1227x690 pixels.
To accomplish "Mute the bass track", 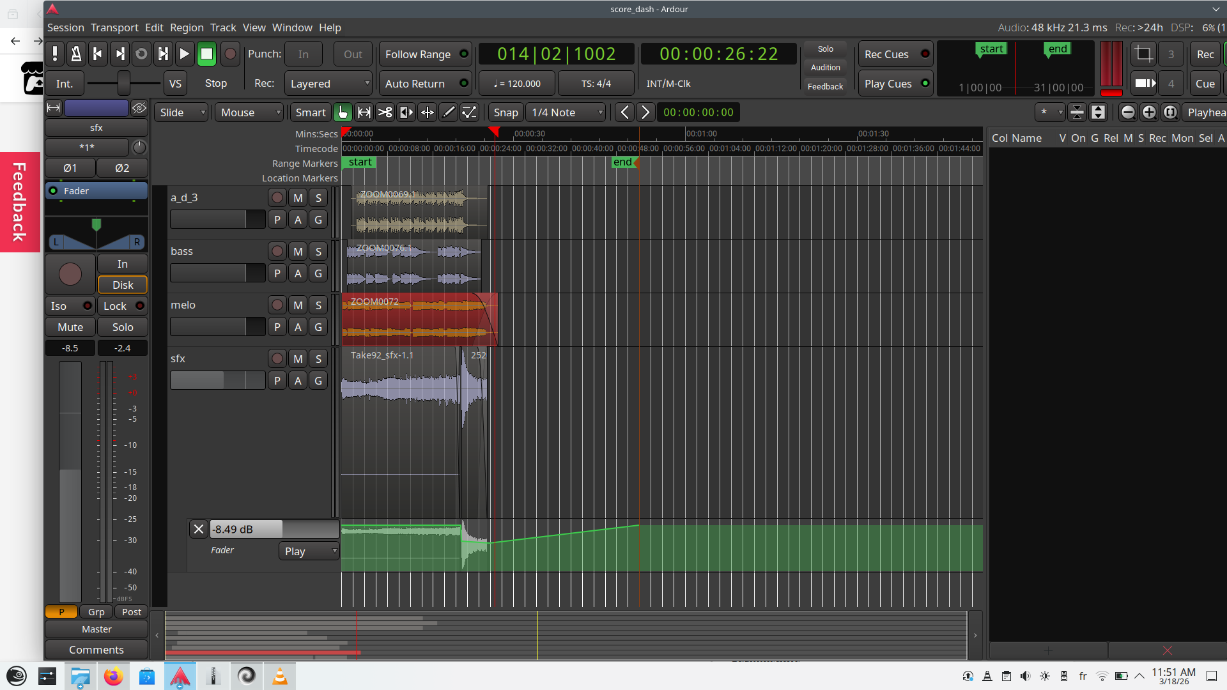I will pos(298,252).
